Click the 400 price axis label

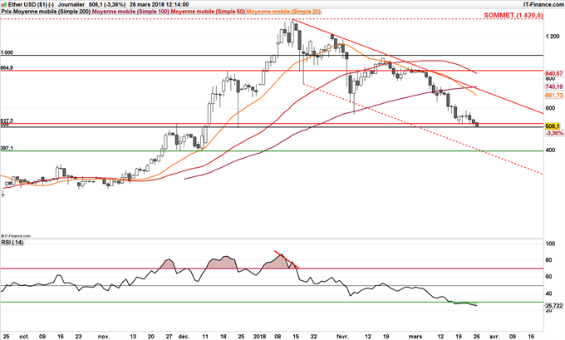550,150
